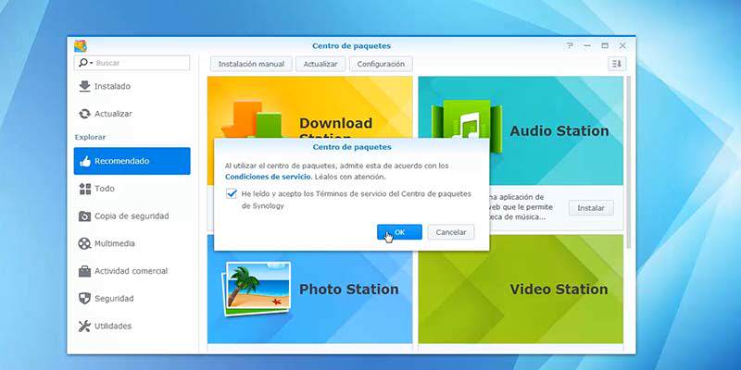
Task: Open the Condiciones de servicio link
Action: (268, 177)
